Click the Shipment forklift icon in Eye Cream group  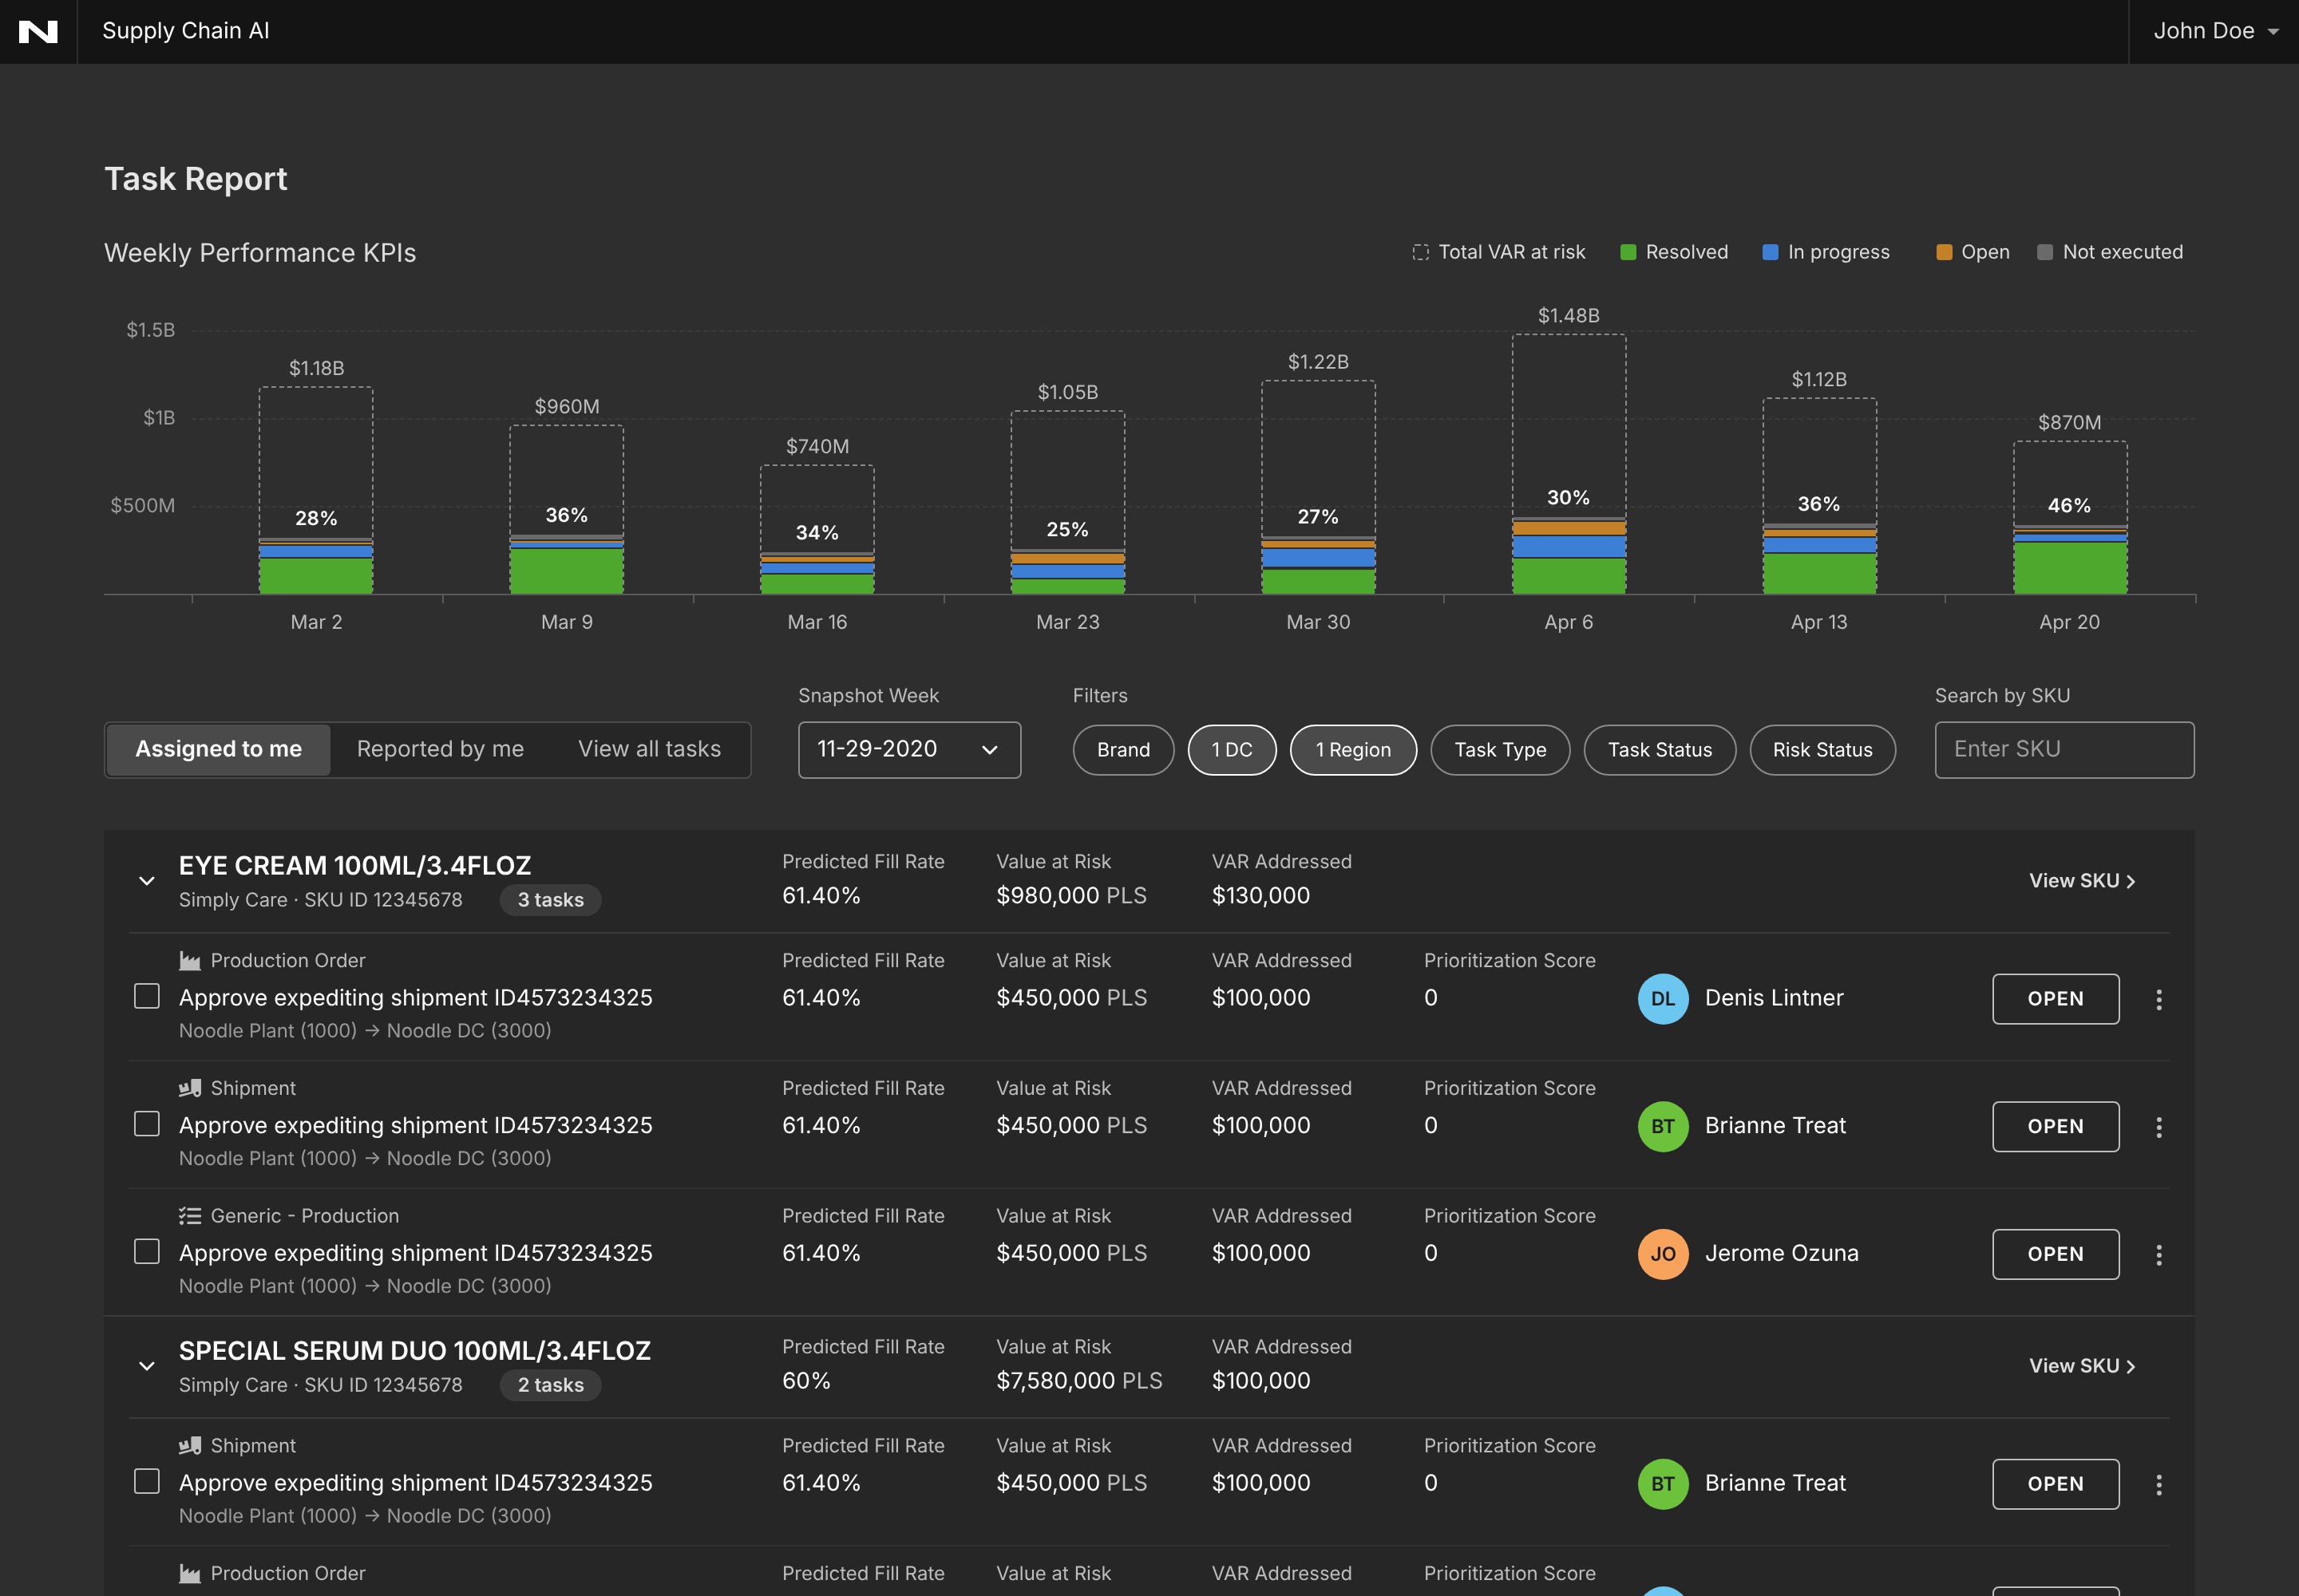[189, 1088]
